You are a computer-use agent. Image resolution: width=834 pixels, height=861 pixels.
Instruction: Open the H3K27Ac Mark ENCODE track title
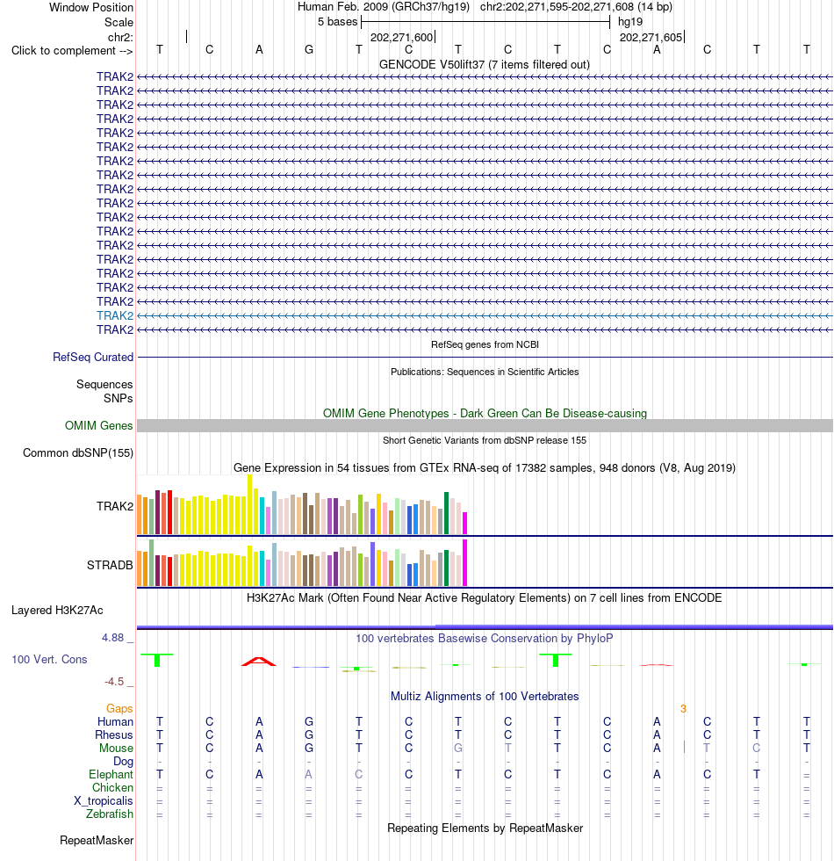[485, 598]
